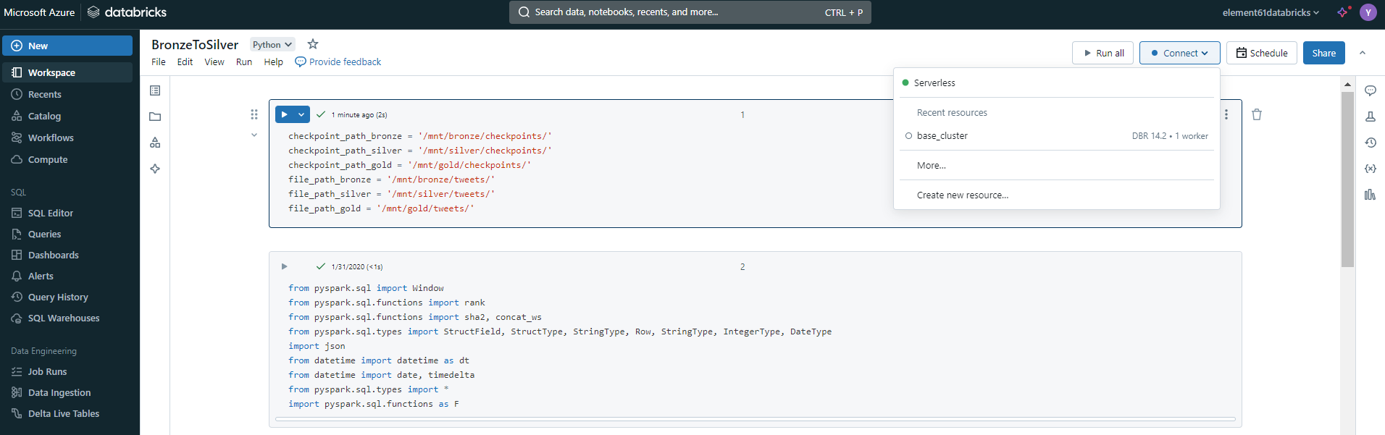This screenshot has height=435, width=1385.
Task: Select the Serverless compute option
Action: coord(934,83)
